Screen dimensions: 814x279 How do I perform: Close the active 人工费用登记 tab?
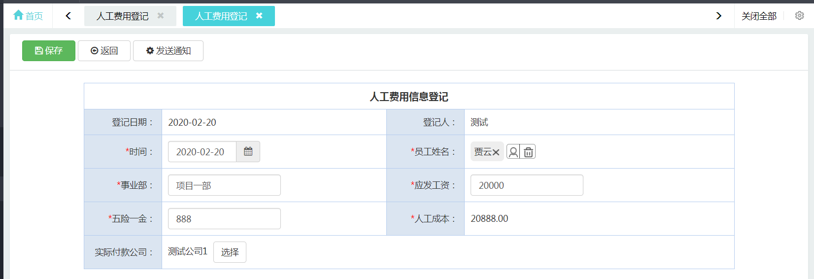tap(259, 16)
